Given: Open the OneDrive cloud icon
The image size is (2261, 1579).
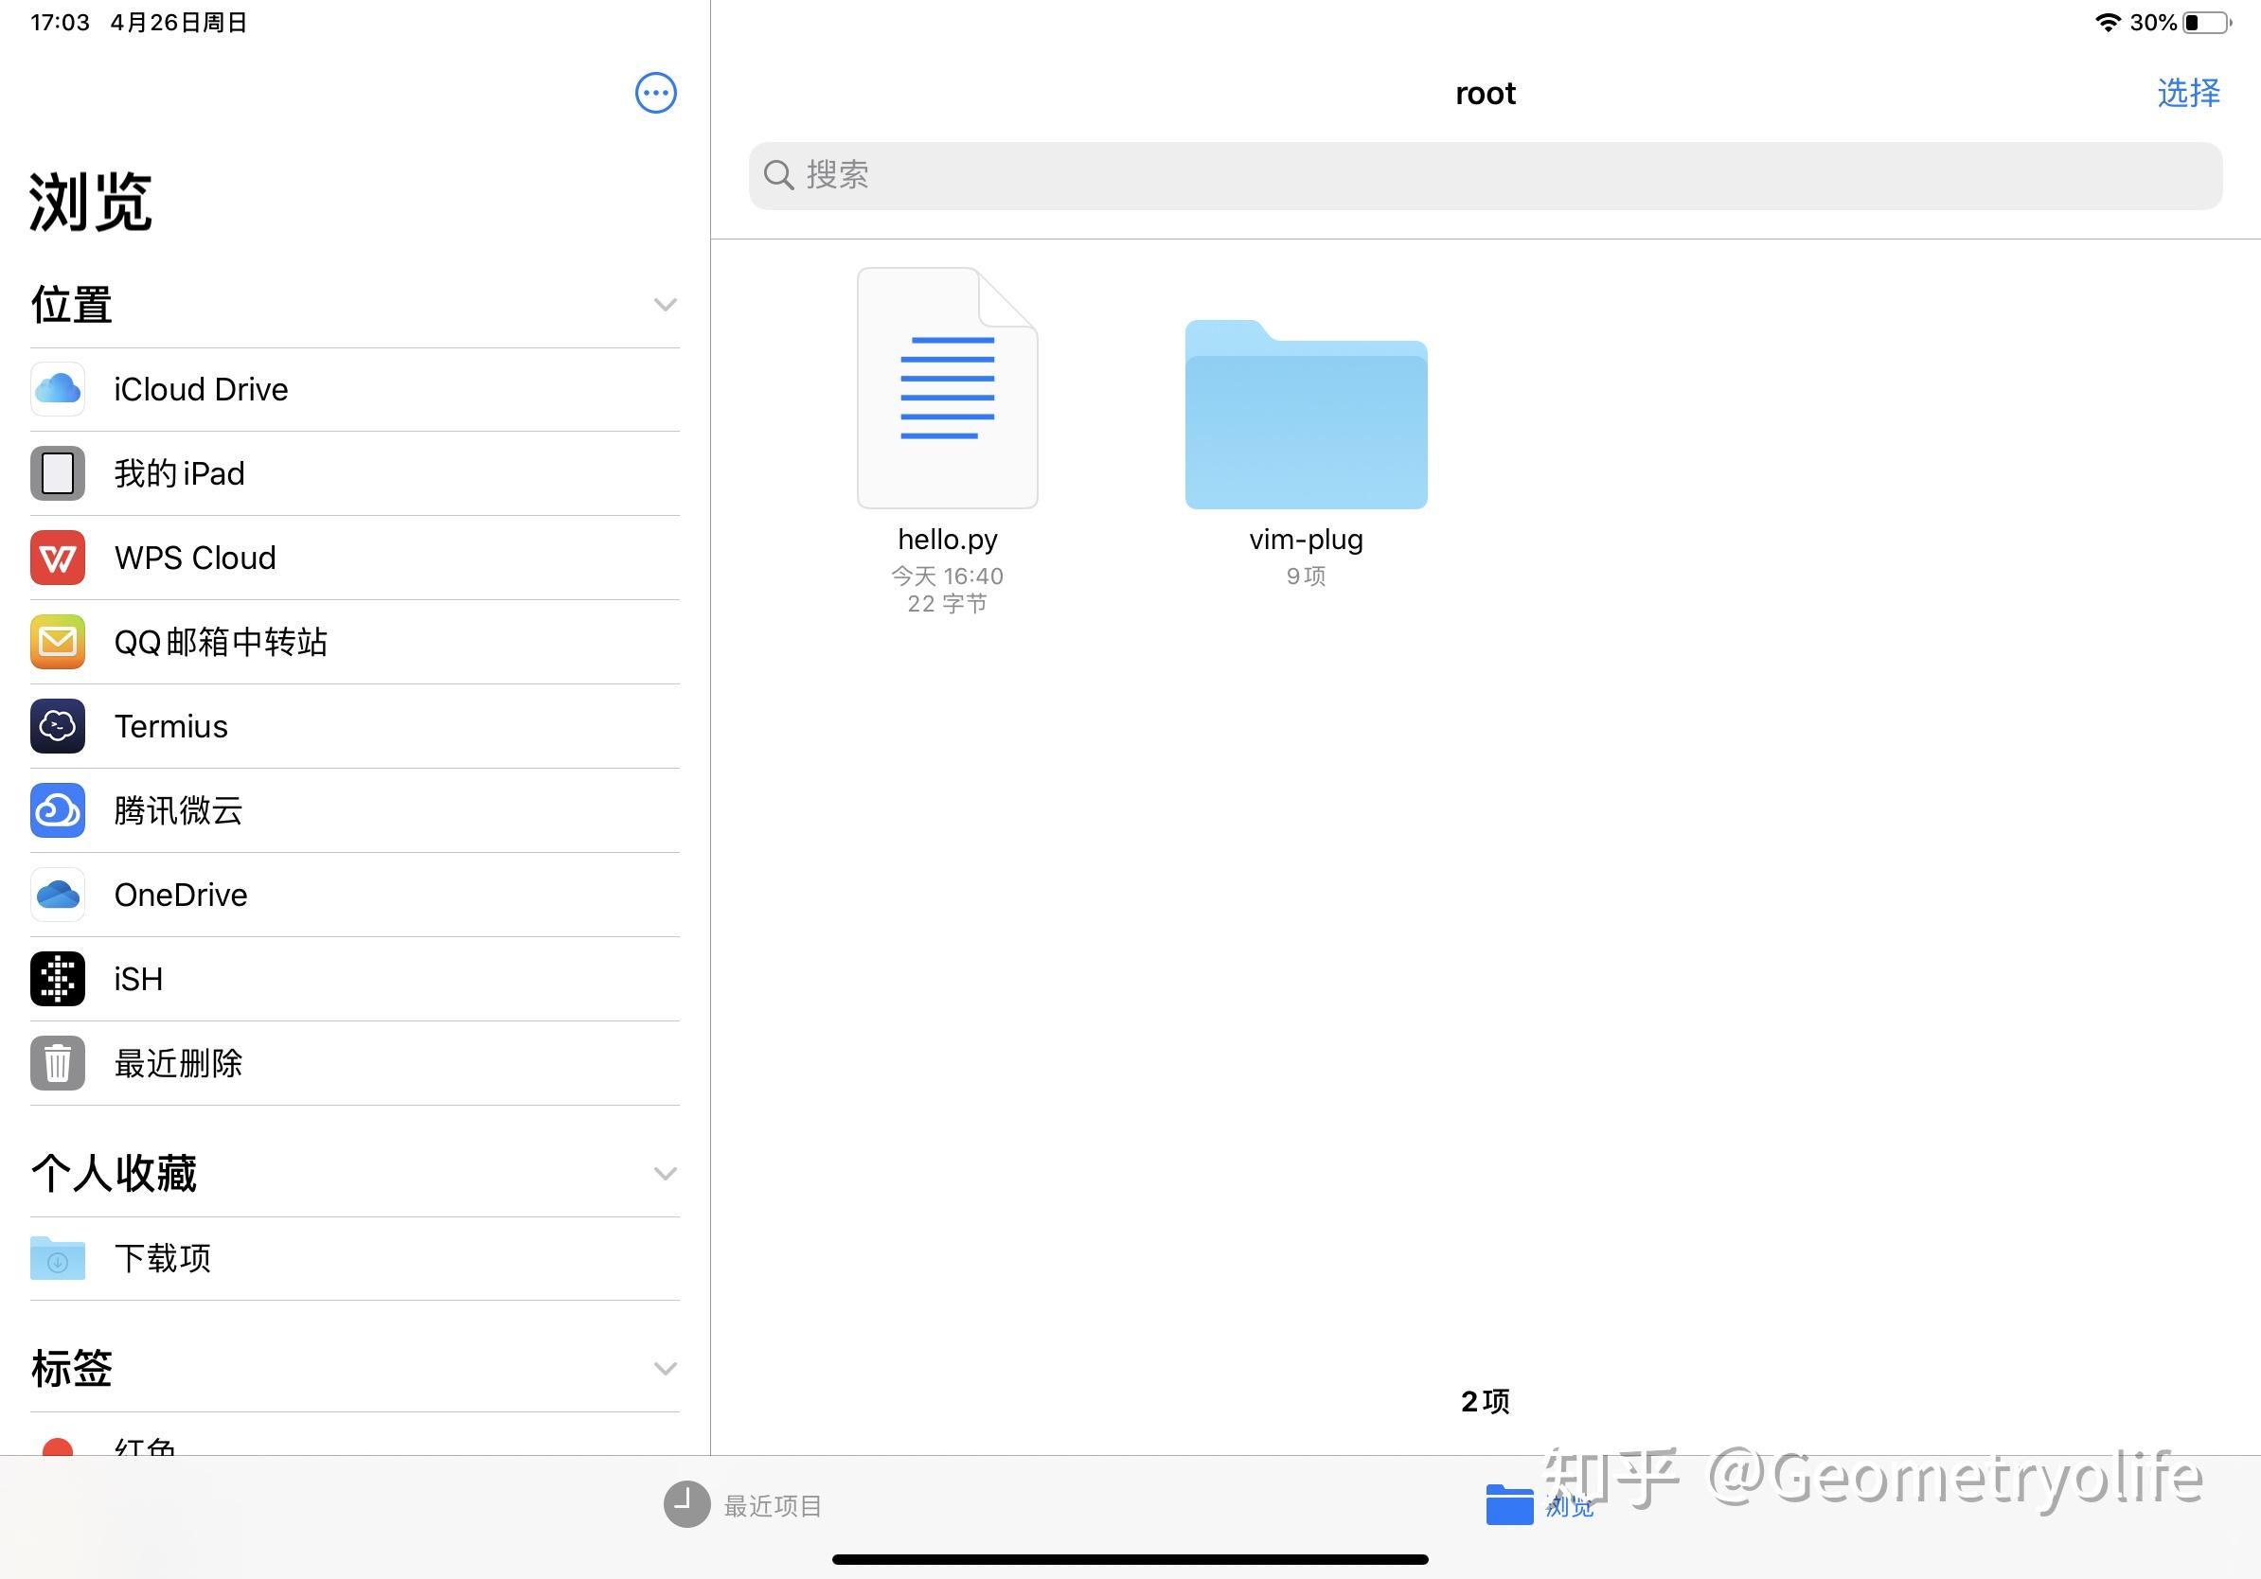Looking at the screenshot, I should tap(58, 895).
